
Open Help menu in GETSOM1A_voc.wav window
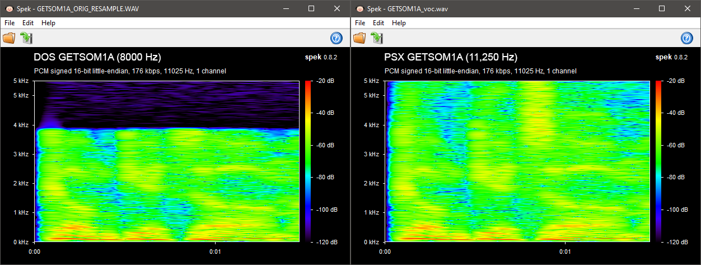pyautogui.click(x=399, y=23)
